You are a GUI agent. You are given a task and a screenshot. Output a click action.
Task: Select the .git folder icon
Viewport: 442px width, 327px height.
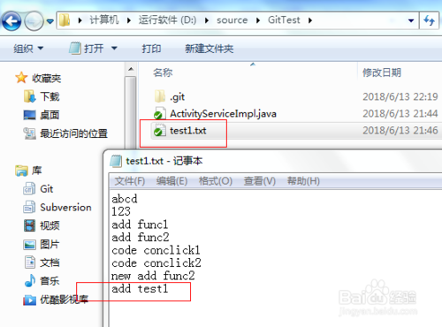(x=160, y=96)
